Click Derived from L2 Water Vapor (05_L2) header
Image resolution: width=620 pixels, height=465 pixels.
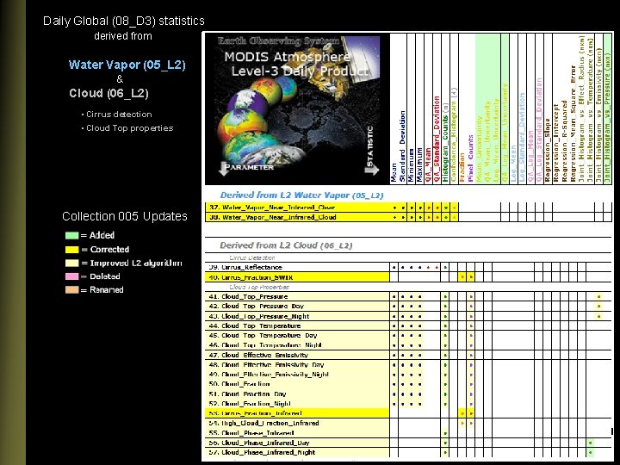301,195
